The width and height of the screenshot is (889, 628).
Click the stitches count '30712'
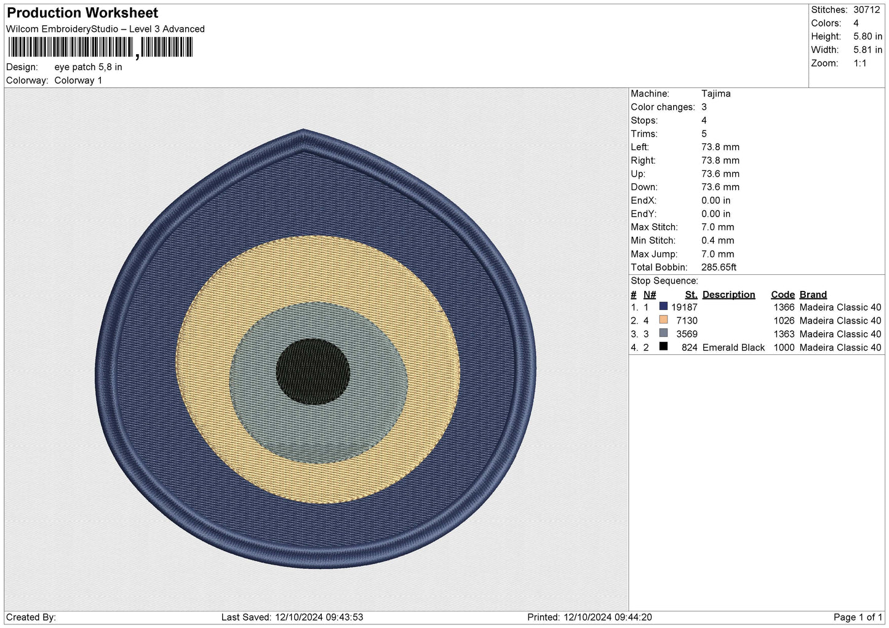(x=867, y=10)
